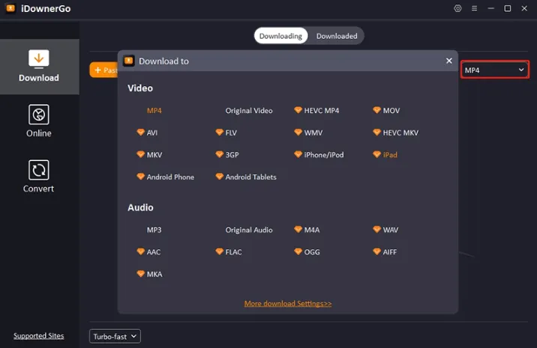Switch to the Downloading tab

click(280, 36)
